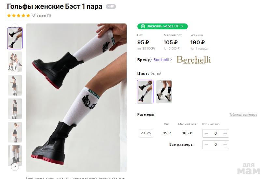Increase quantity for size 23-25
The height and width of the screenshot is (179, 265).
pos(225,133)
